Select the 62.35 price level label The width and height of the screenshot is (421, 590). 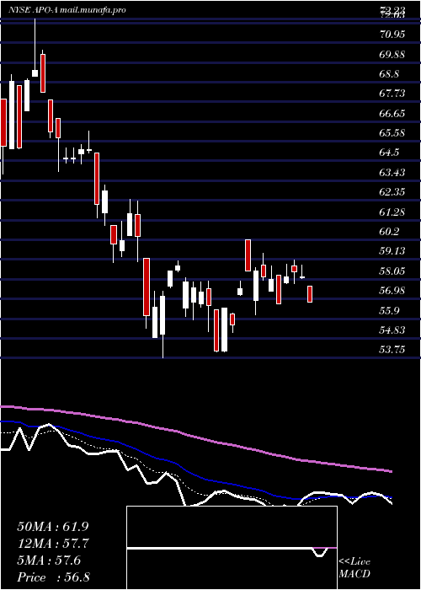392,192
